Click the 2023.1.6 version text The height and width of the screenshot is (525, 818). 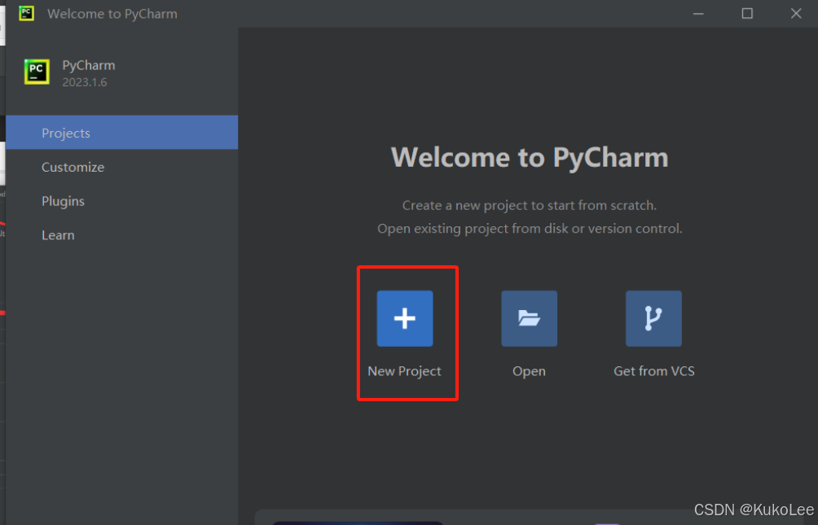point(85,82)
